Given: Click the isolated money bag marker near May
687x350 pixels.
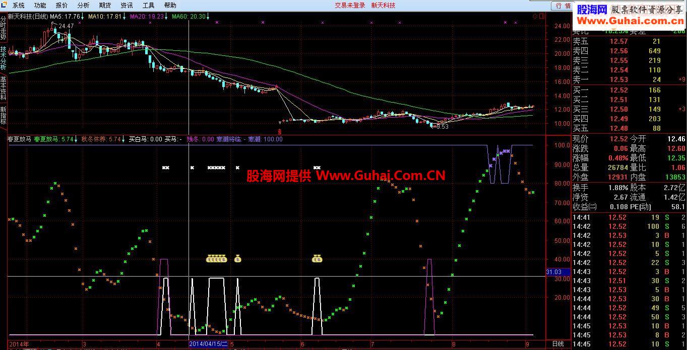Looking at the screenshot, I should pos(238,259).
